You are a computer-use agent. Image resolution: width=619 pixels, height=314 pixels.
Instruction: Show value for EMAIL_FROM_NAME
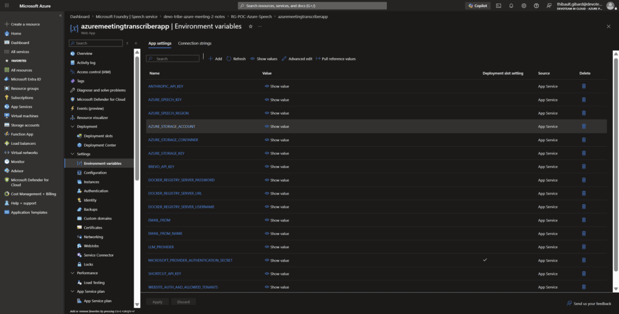click(277, 234)
